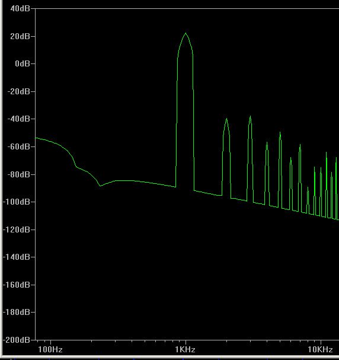
Task: Click the third harmonic peak near 3KHz
Action: [250, 117]
